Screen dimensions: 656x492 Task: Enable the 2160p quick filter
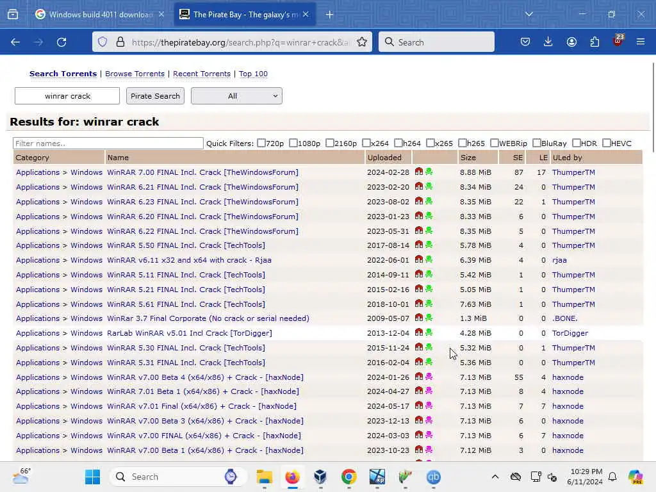click(x=330, y=143)
